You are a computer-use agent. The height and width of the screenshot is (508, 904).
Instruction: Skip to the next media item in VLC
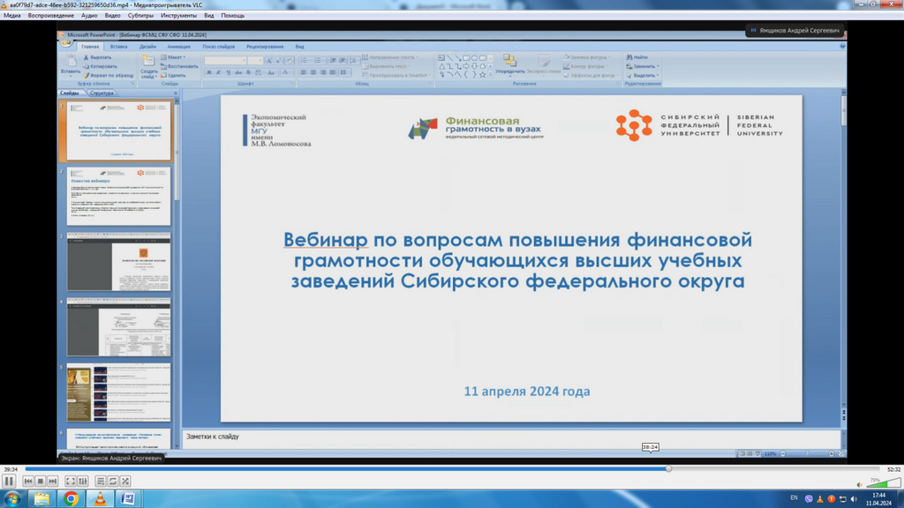coord(52,481)
